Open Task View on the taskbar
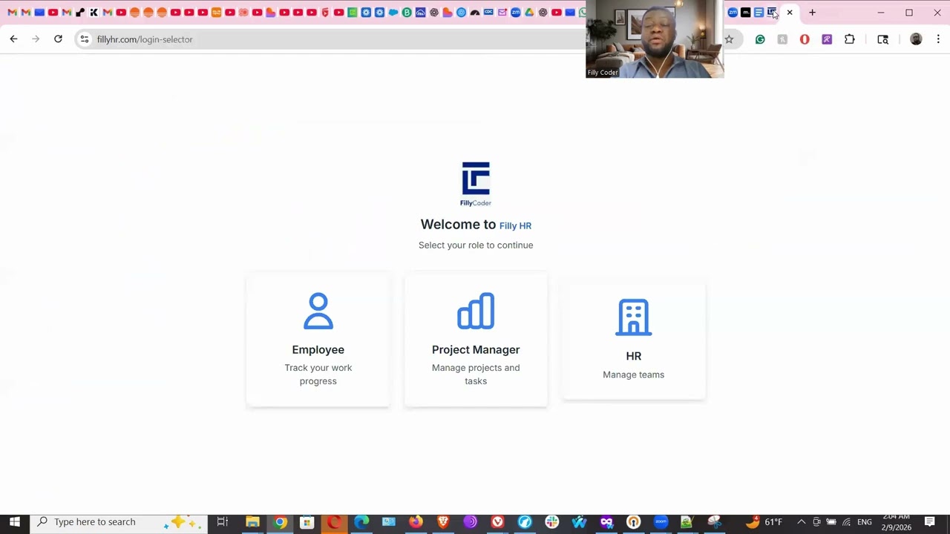Image resolution: width=950 pixels, height=534 pixels. pos(222,522)
